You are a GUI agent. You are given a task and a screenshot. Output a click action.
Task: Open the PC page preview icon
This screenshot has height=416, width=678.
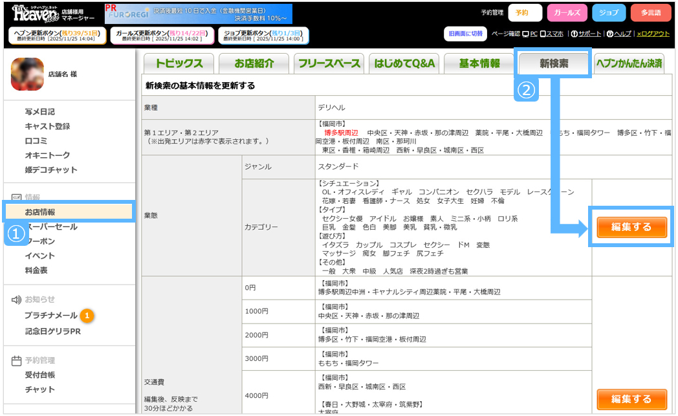click(x=529, y=34)
